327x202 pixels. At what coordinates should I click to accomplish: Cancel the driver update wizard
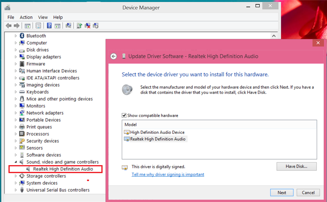pyautogui.click(x=308, y=192)
